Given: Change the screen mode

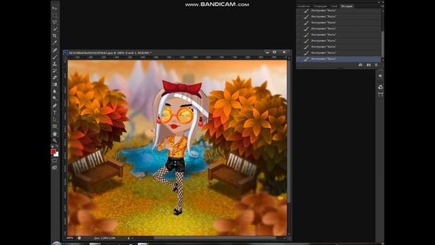Looking at the screenshot, I should click(54, 167).
